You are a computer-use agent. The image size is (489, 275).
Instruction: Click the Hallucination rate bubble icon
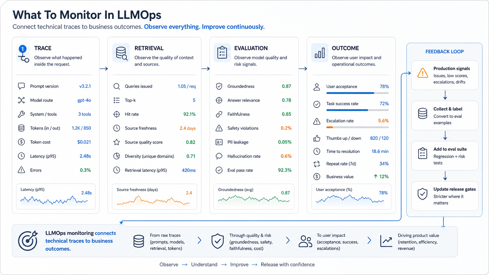click(219, 156)
